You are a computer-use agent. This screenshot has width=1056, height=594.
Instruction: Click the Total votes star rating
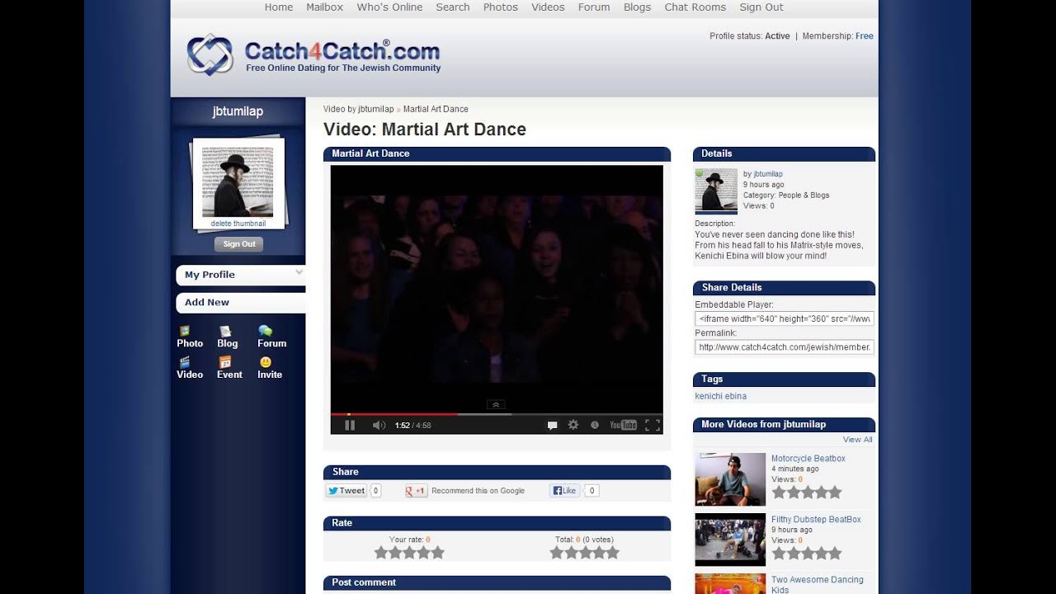(x=585, y=553)
